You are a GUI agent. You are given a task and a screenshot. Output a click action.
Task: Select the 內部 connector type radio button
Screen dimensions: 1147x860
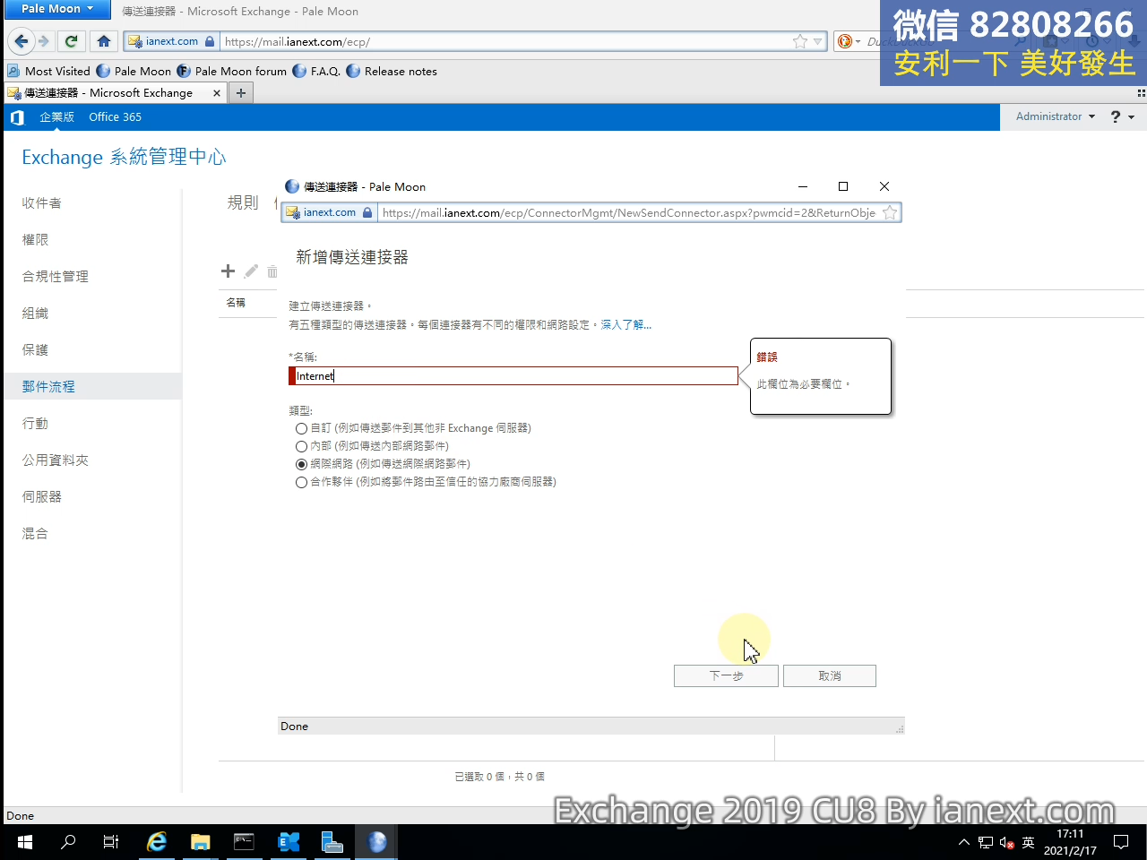click(x=301, y=446)
